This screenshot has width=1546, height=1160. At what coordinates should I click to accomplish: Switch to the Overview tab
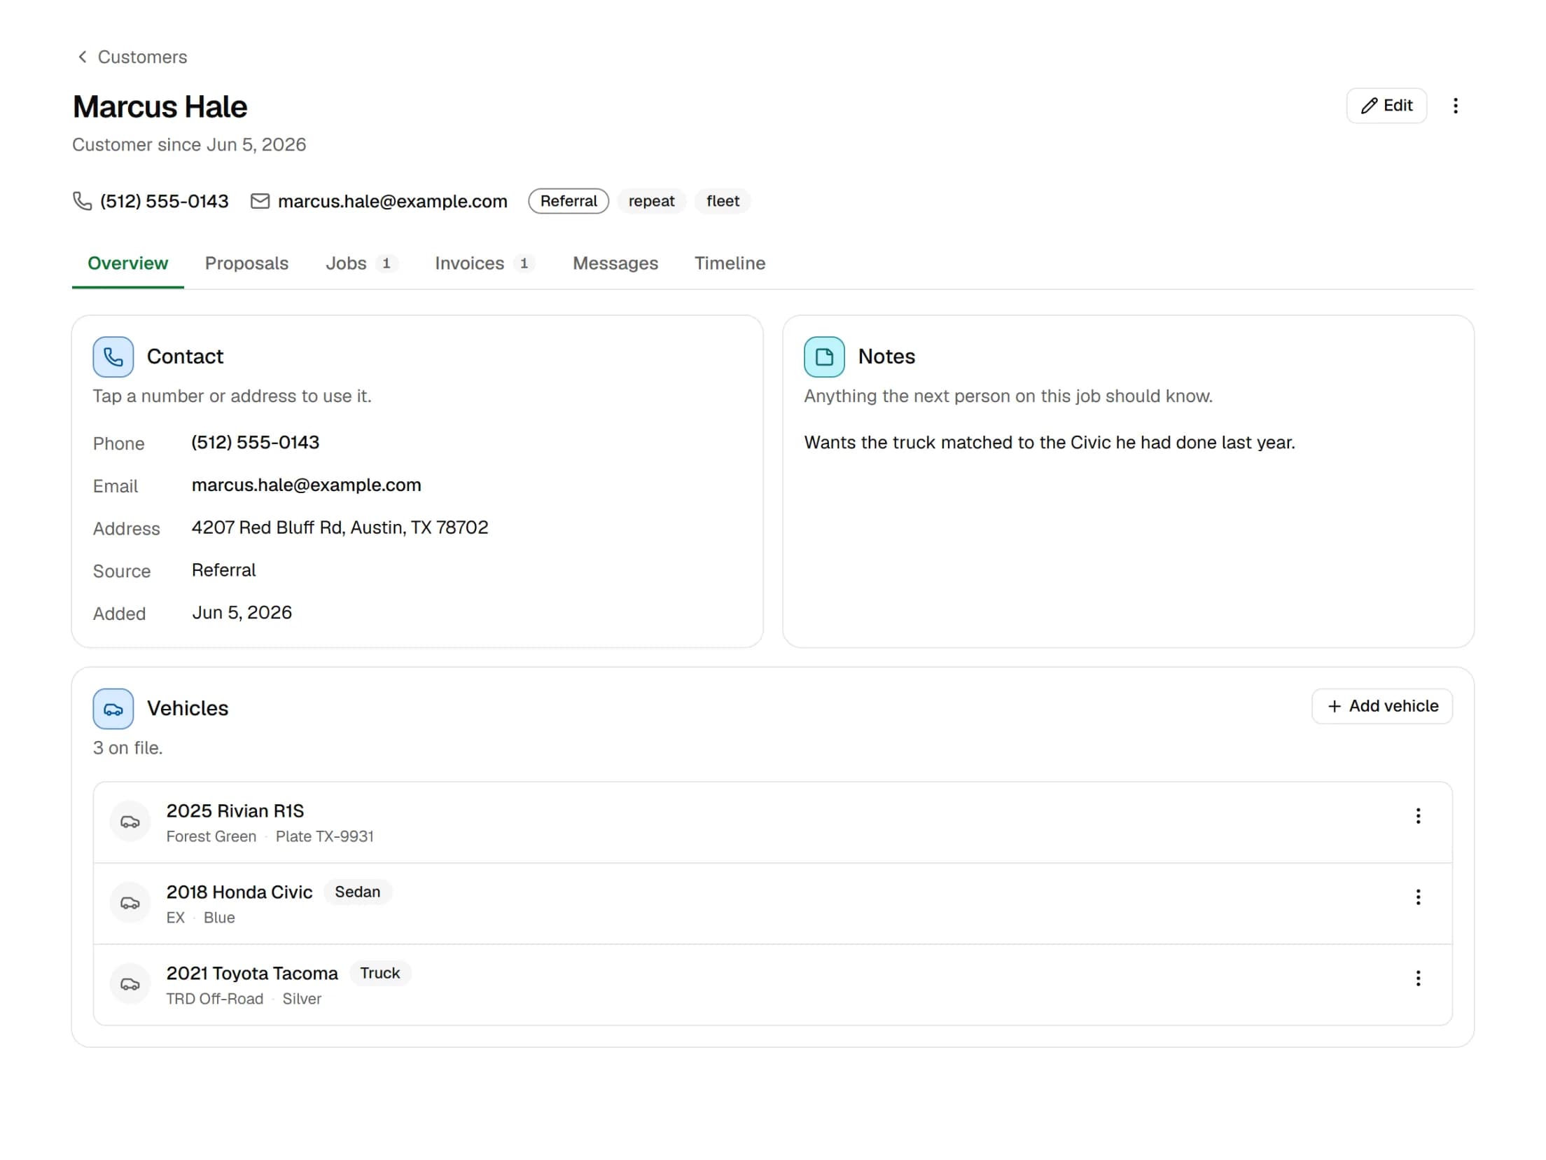tap(127, 263)
